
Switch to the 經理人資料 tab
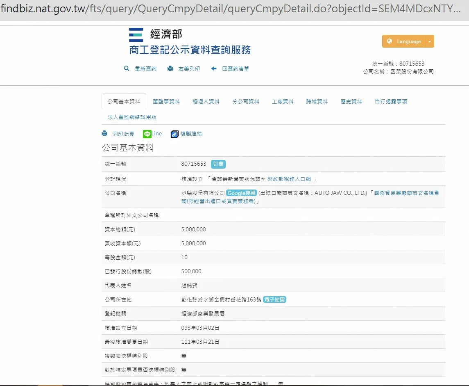206,102
